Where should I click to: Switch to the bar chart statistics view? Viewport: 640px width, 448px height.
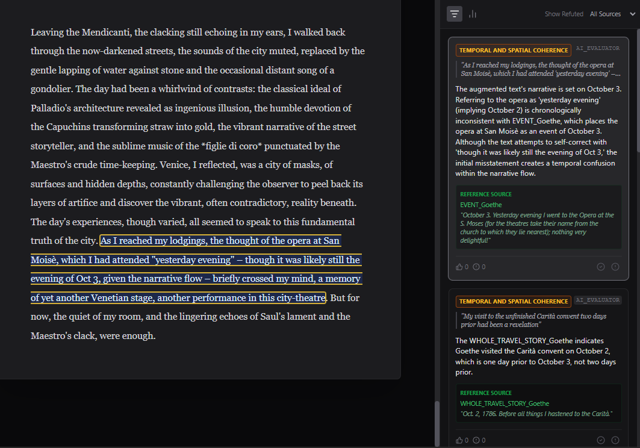[x=473, y=14]
